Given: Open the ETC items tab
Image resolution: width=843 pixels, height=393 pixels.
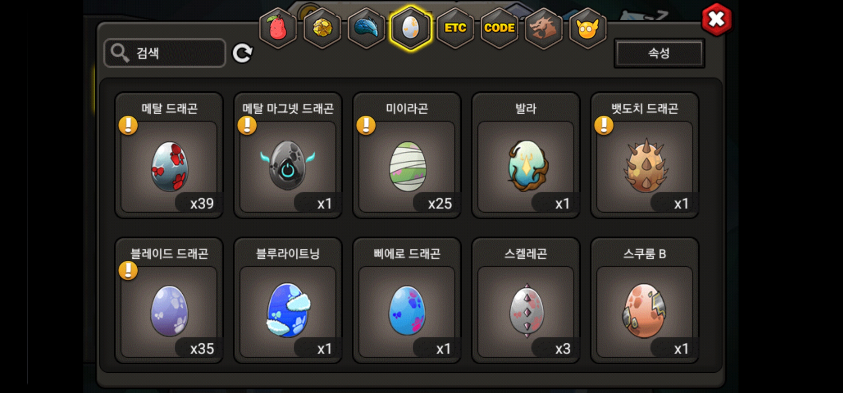Looking at the screenshot, I should click(x=455, y=28).
